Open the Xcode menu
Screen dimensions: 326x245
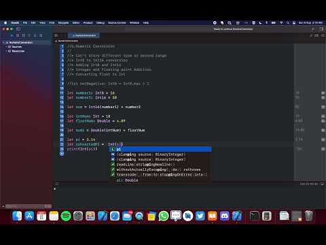pos(15,22)
